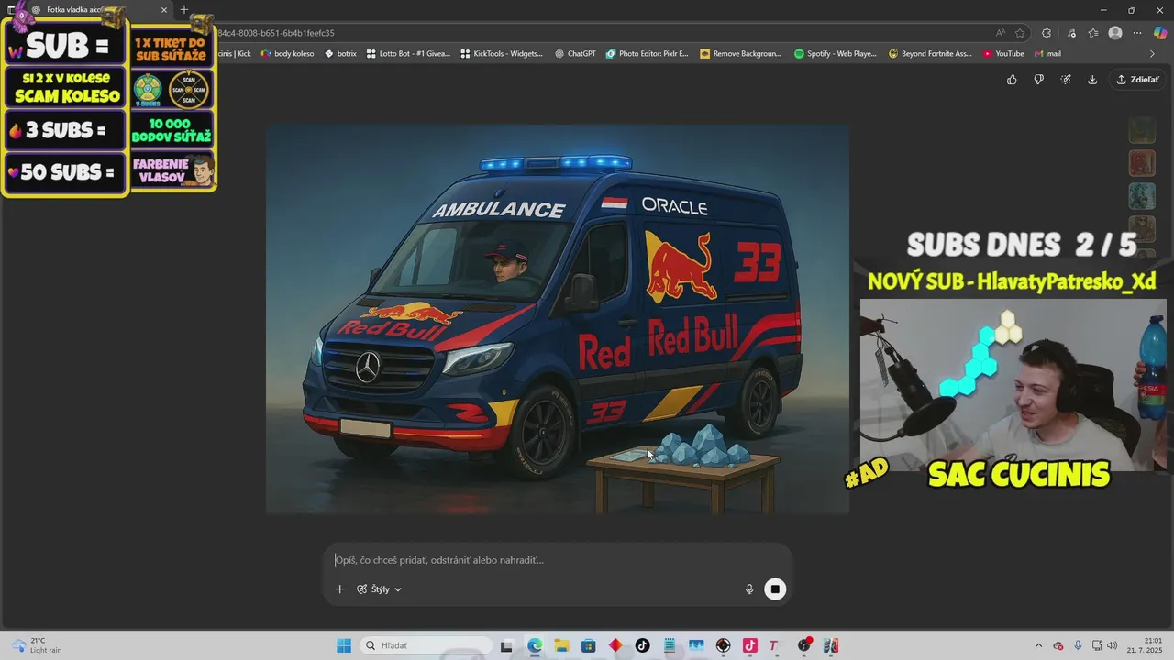The image size is (1174, 660).
Task: Stop image generation with the stop button
Action: point(775,589)
